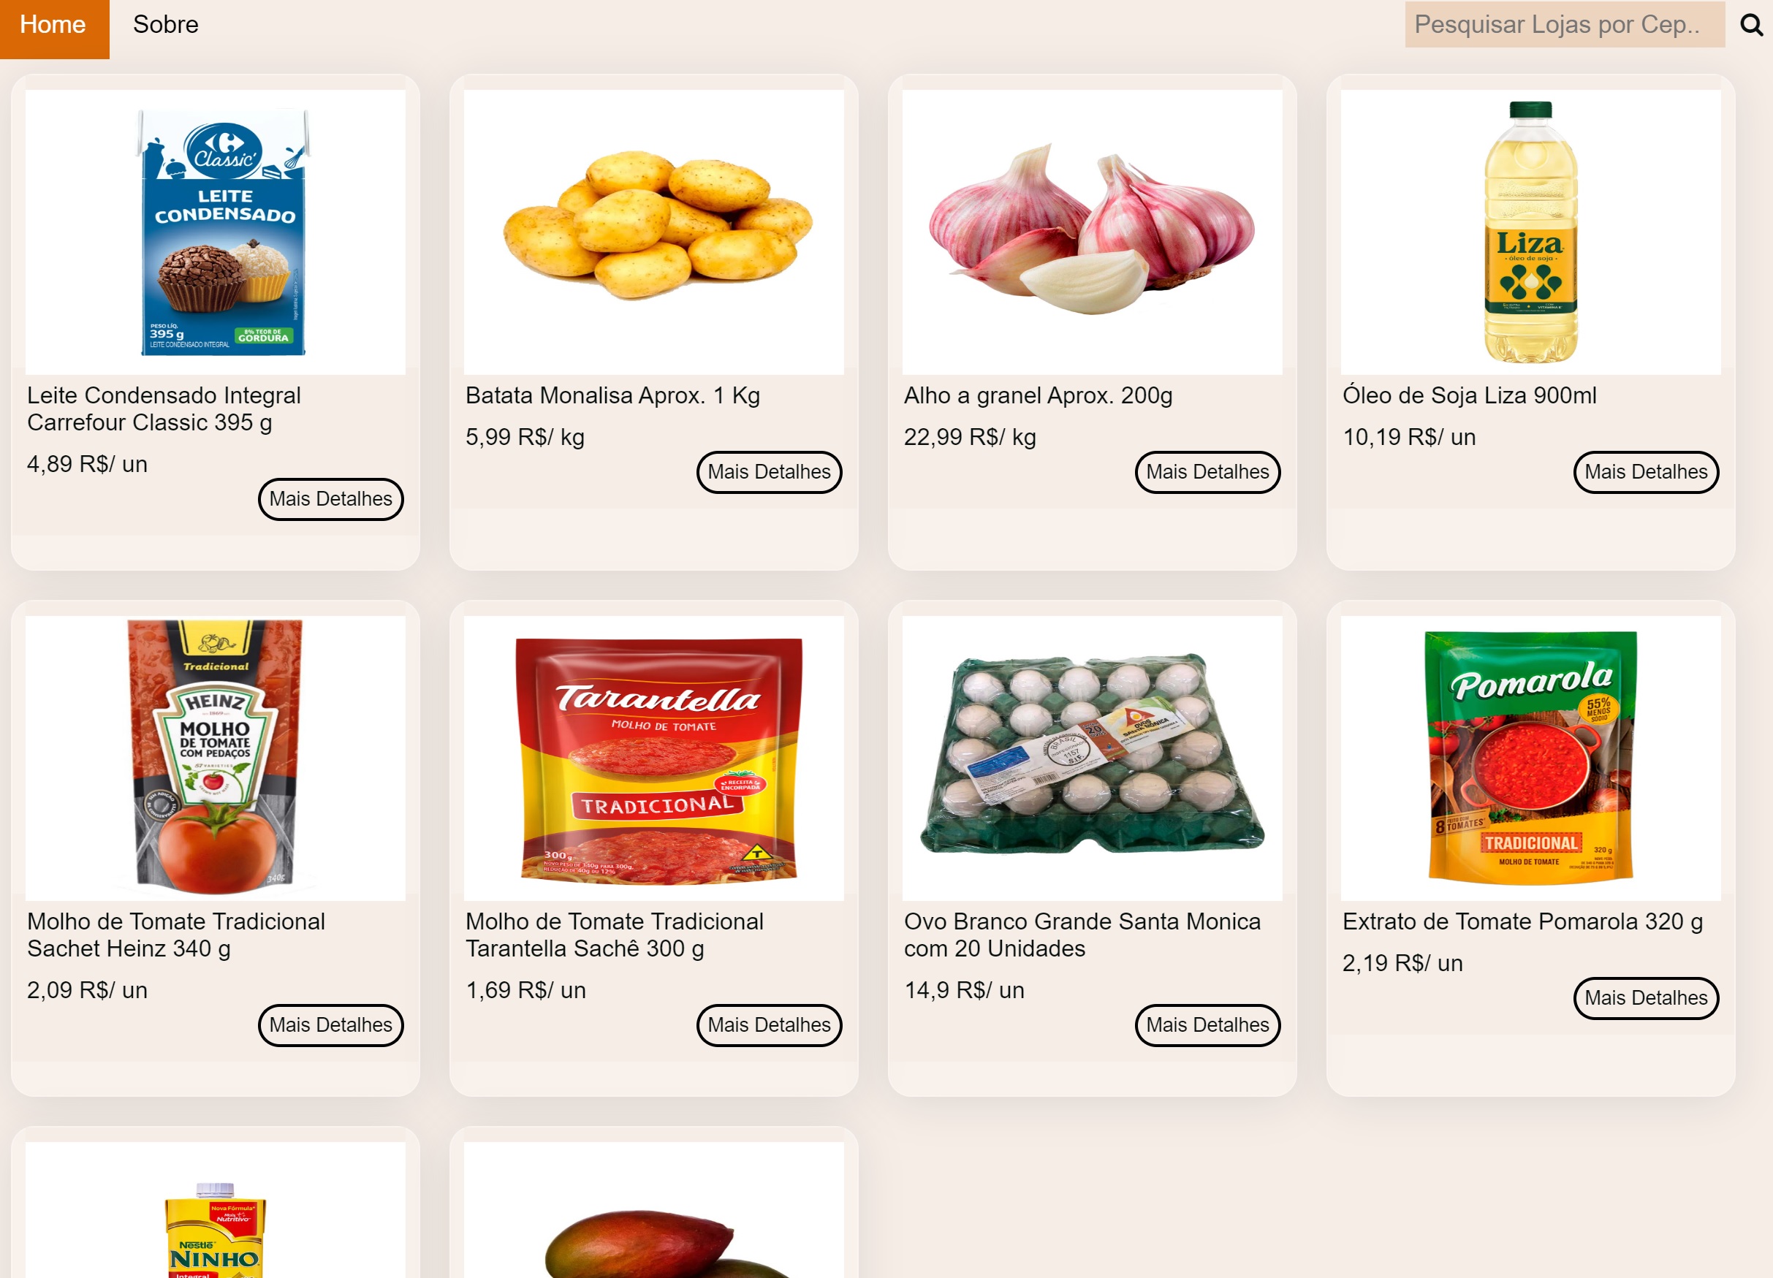View Mais Detalhes for Tarantella sauce

pos(770,1024)
